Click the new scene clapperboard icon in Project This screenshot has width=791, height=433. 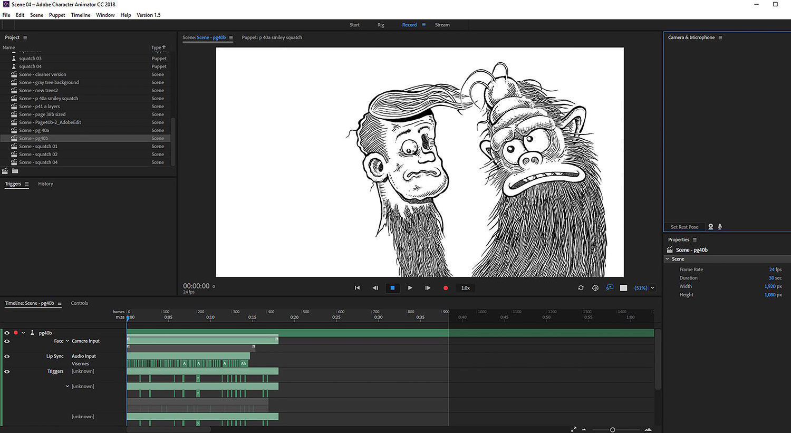(x=5, y=171)
